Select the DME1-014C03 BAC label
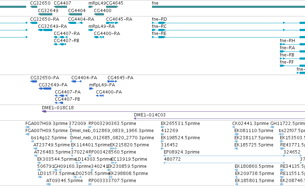 click(150, 115)
